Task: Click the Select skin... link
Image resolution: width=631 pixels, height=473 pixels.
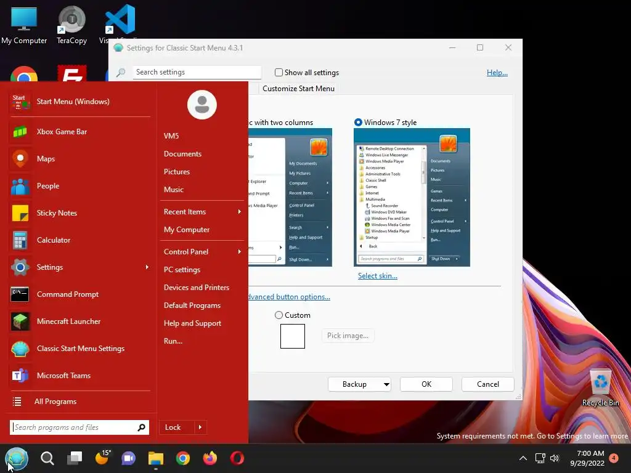Action: click(378, 276)
